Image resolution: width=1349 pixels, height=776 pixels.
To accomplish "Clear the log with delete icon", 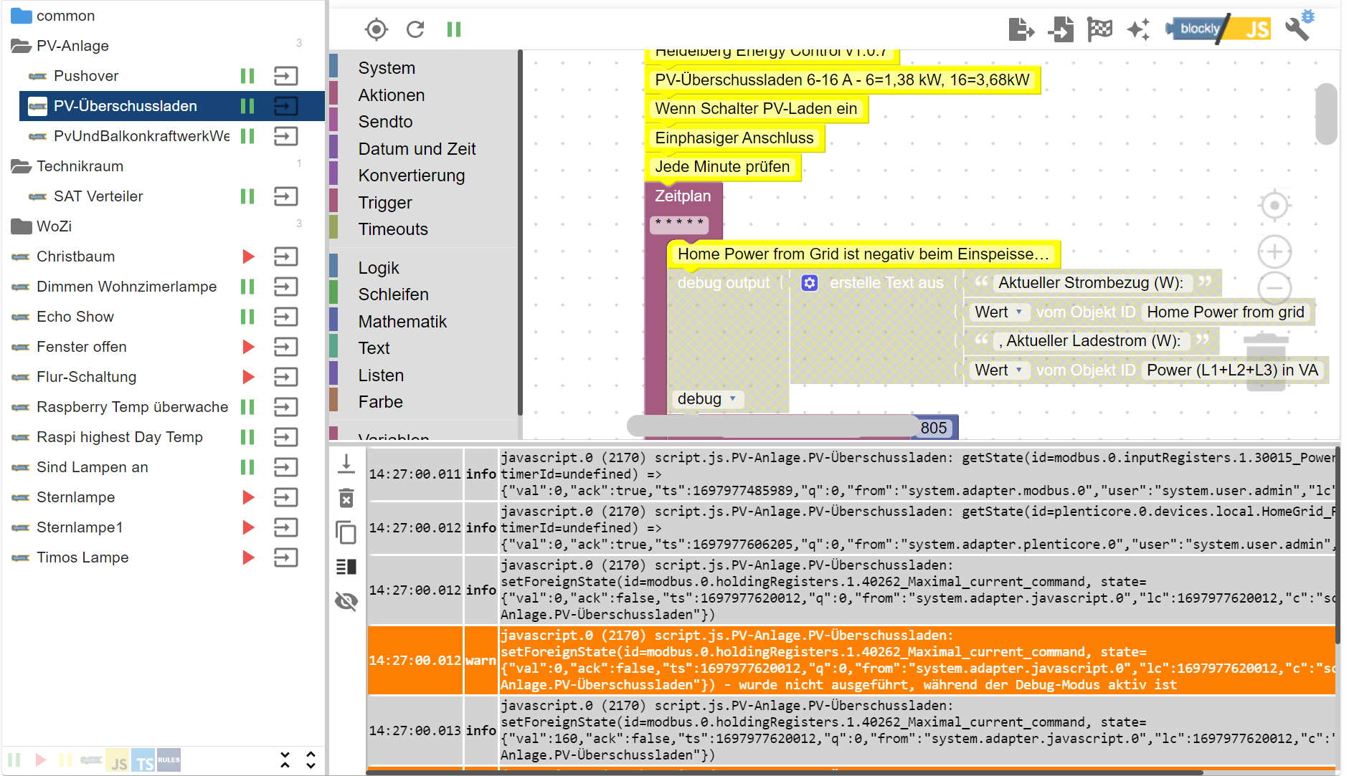I will click(346, 498).
